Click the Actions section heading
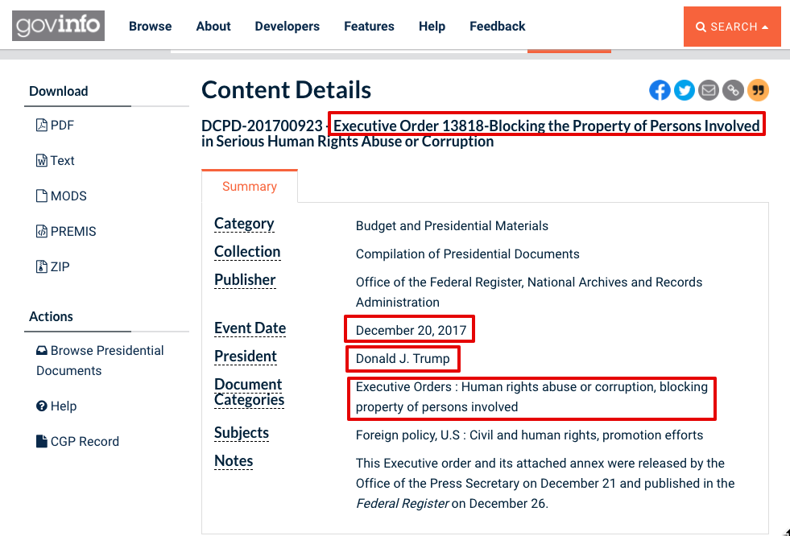 point(51,316)
